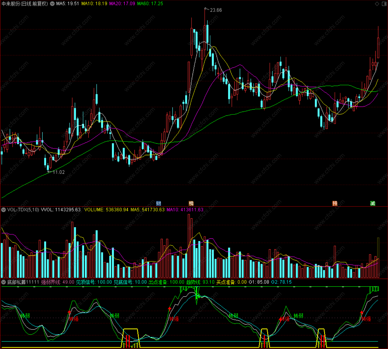The image size is (388, 349).
Task: Toggle the side panel icon in the top right
Action: click(x=384, y=4)
